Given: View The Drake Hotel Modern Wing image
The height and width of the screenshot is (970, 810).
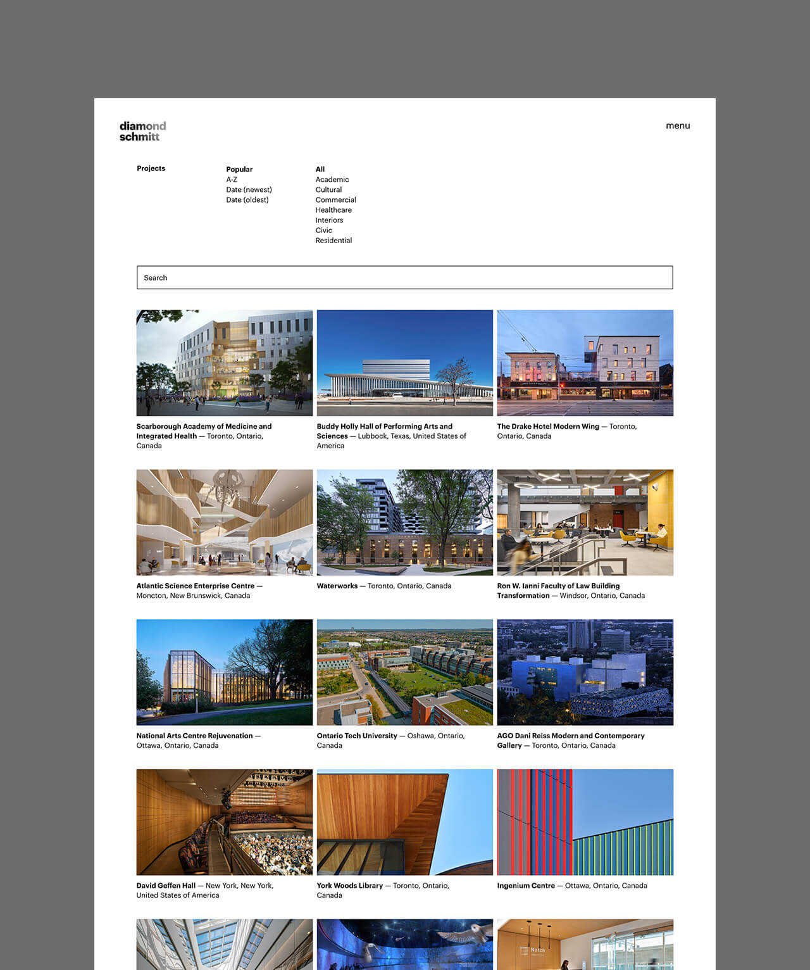Looking at the screenshot, I should coord(585,362).
